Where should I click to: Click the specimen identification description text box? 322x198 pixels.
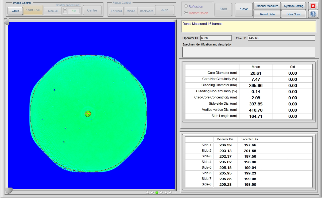[249, 52]
